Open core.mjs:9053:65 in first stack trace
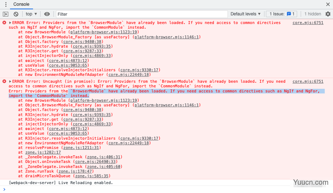This screenshot has height=193, width=333. pyautogui.click(x=68, y=65)
